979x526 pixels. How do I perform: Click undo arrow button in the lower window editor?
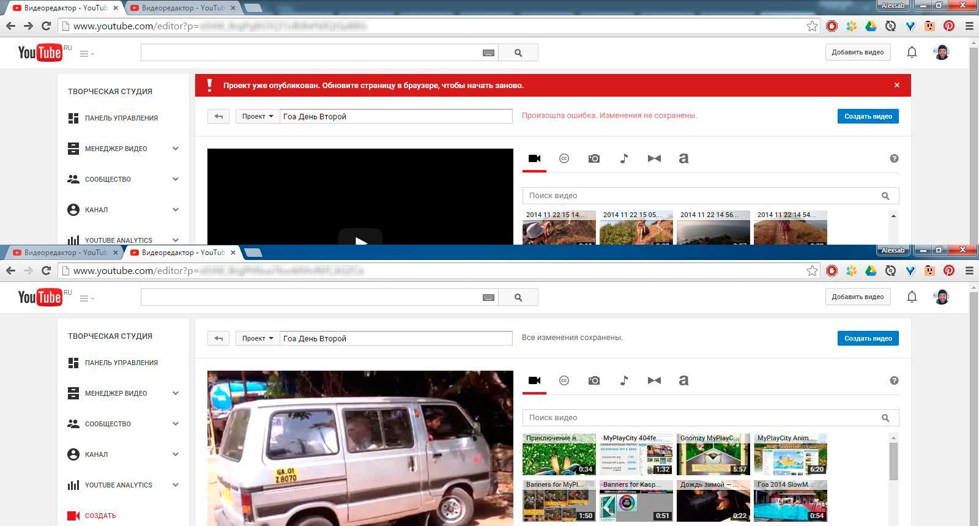pos(218,338)
